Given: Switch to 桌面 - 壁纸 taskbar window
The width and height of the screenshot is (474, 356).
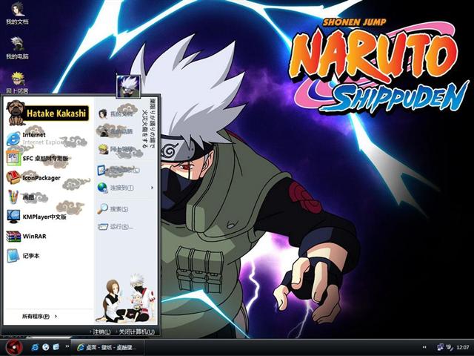Looking at the screenshot, I should point(107,347).
